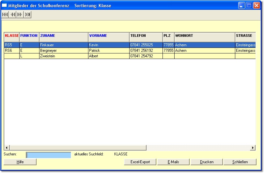Click into the Suchen search field
This screenshot has height=173, width=264.
(x=48, y=155)
